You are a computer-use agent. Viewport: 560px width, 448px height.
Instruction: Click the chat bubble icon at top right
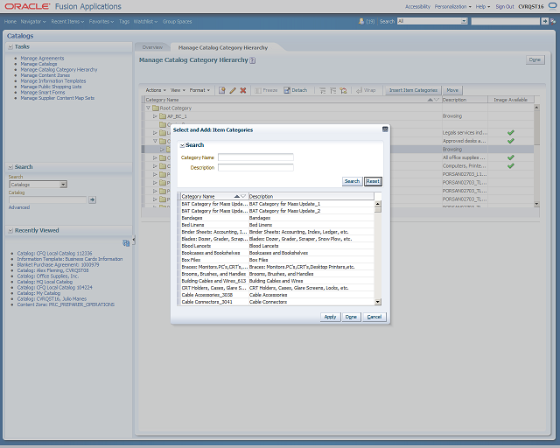tap(552, 6)
